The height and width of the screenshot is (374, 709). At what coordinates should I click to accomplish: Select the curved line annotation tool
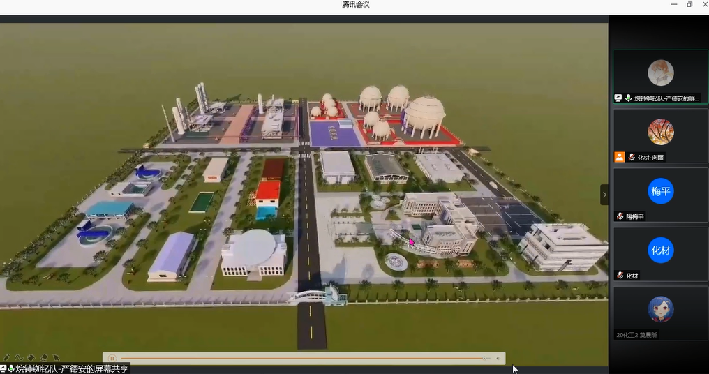19,357
